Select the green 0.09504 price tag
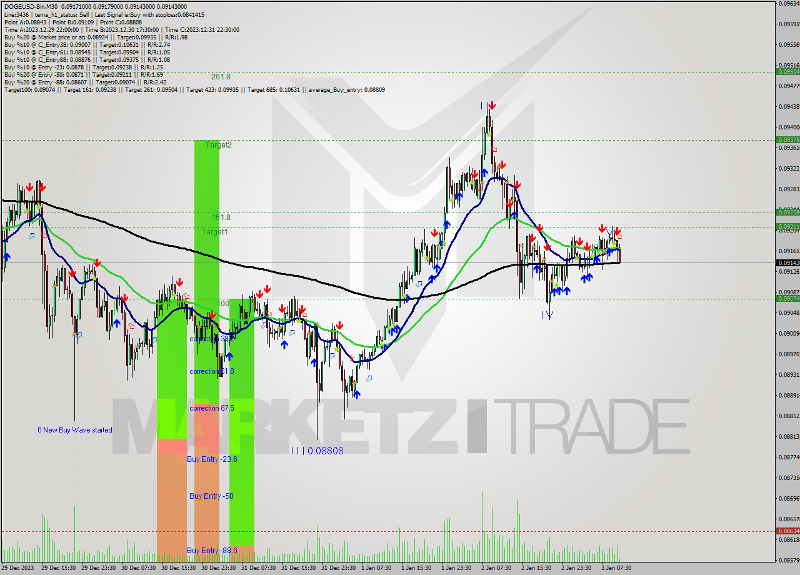The height and width of the screenshot is (575, 800). pos(787,71)
